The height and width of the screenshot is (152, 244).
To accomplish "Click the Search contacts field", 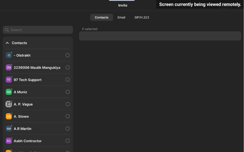I will [38, 30].
